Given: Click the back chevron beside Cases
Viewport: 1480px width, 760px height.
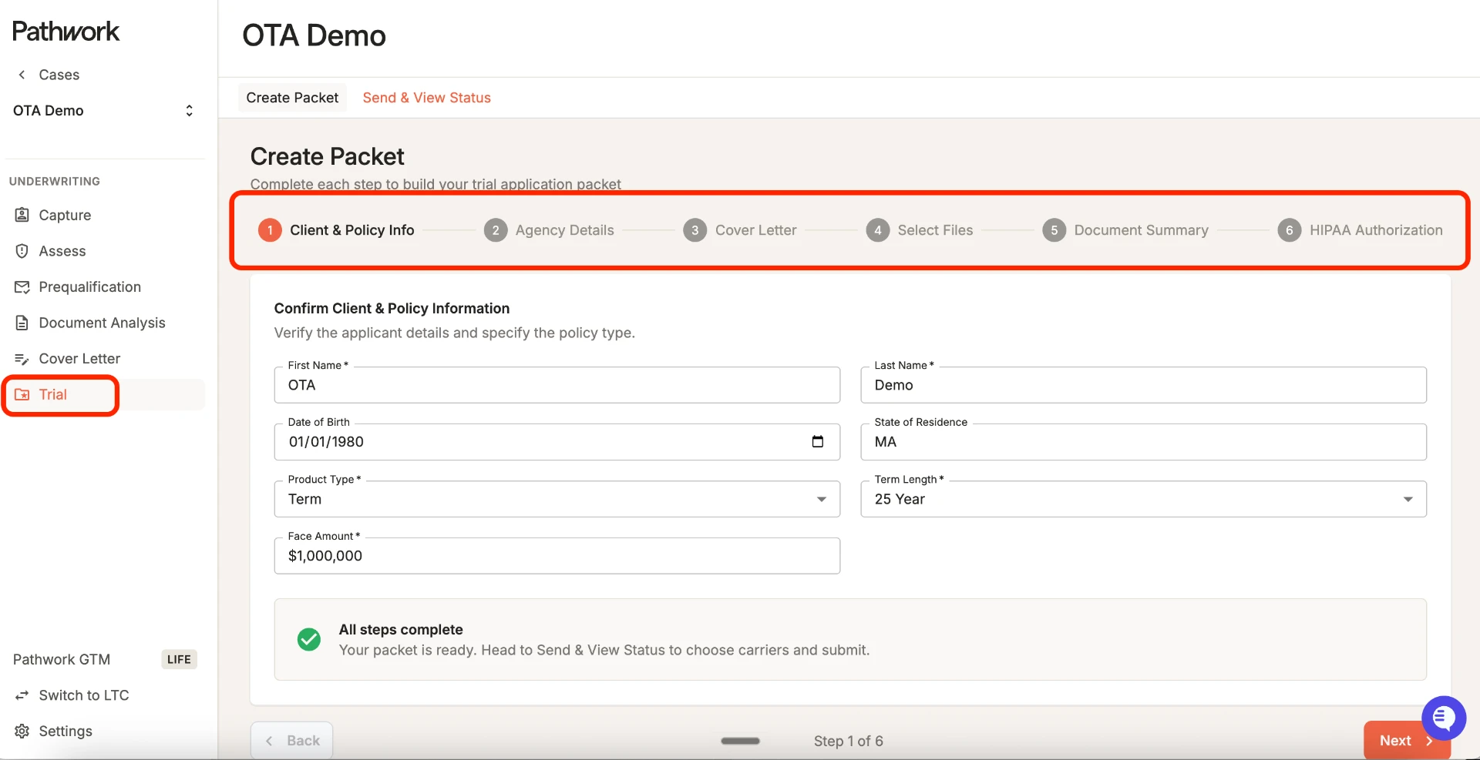Looking at the screenshot, I should coord(22,75).
